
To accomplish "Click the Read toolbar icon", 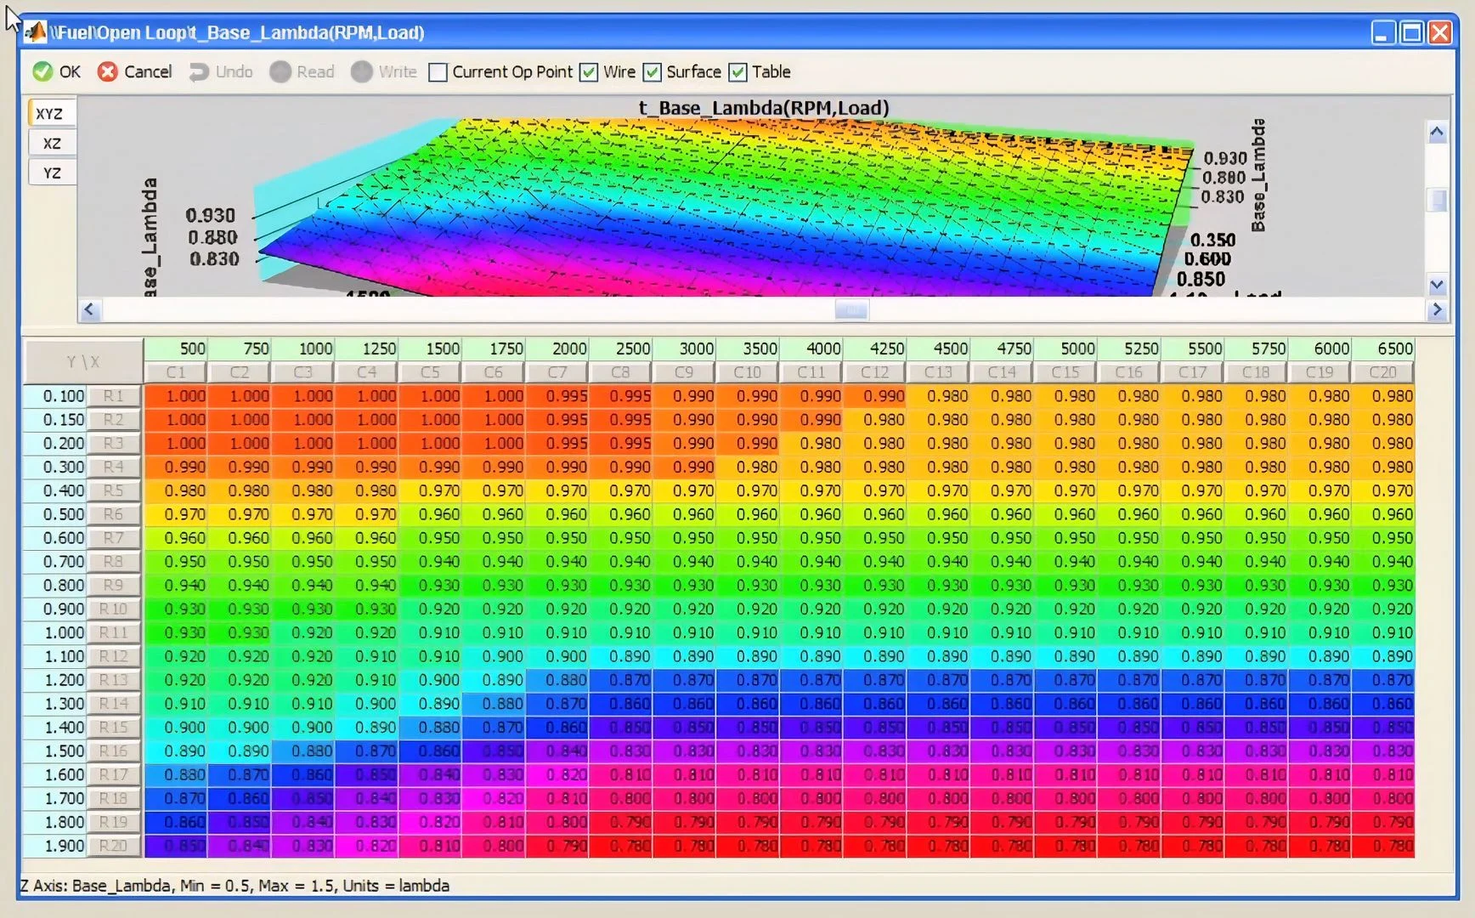I will pos(280,71).
